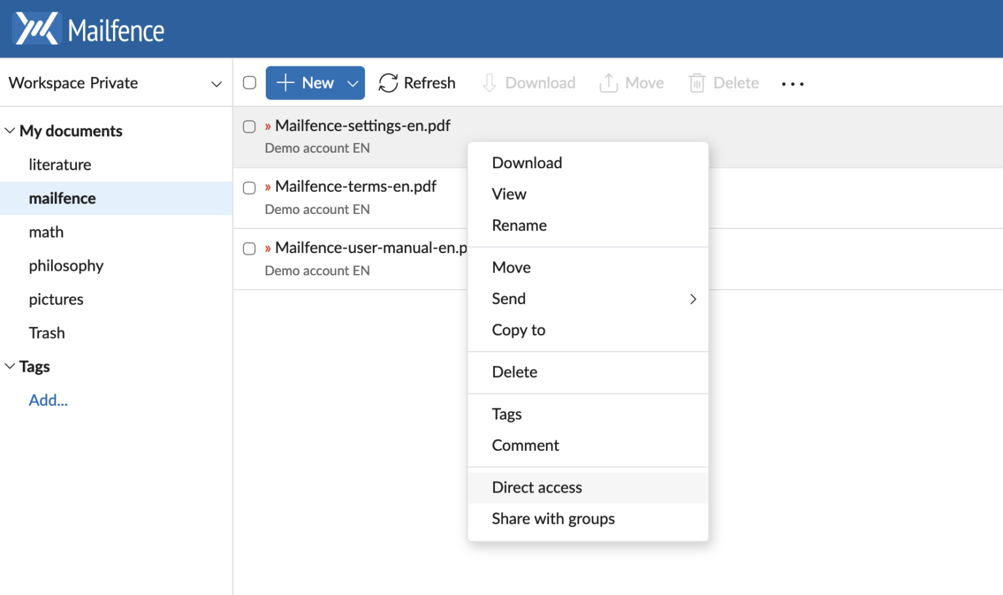Check the box for Mailfence-settings-en.pdf
The height and width of the screenshot is (595, 1003).
tap(249, 127)
